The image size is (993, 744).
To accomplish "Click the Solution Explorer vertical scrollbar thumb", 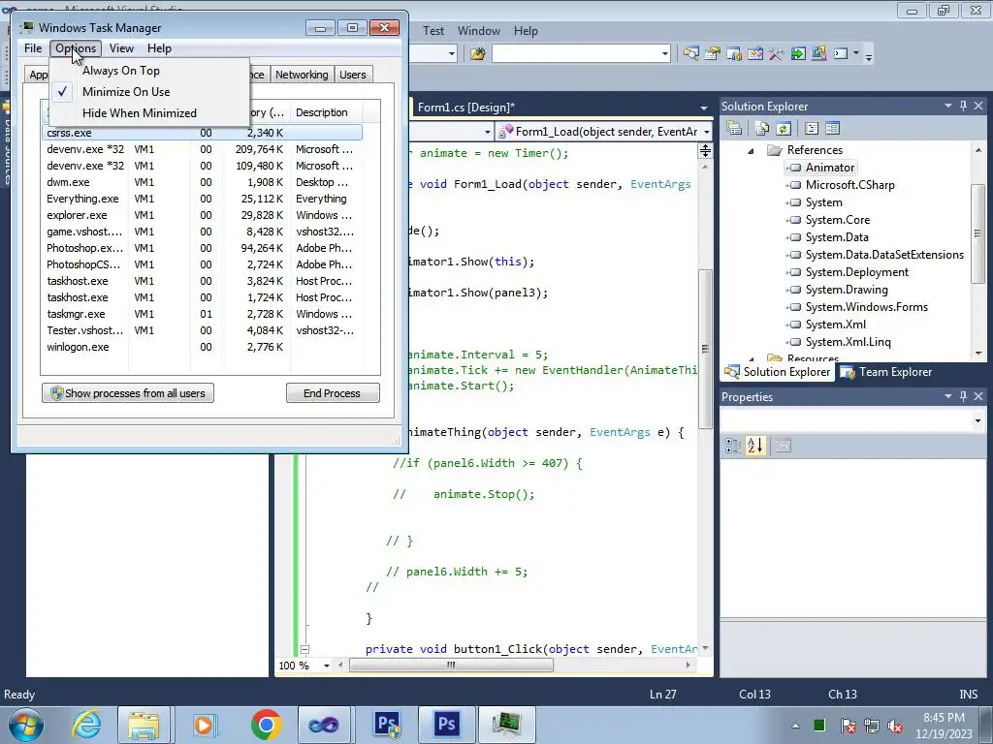I will coord(978,233).
